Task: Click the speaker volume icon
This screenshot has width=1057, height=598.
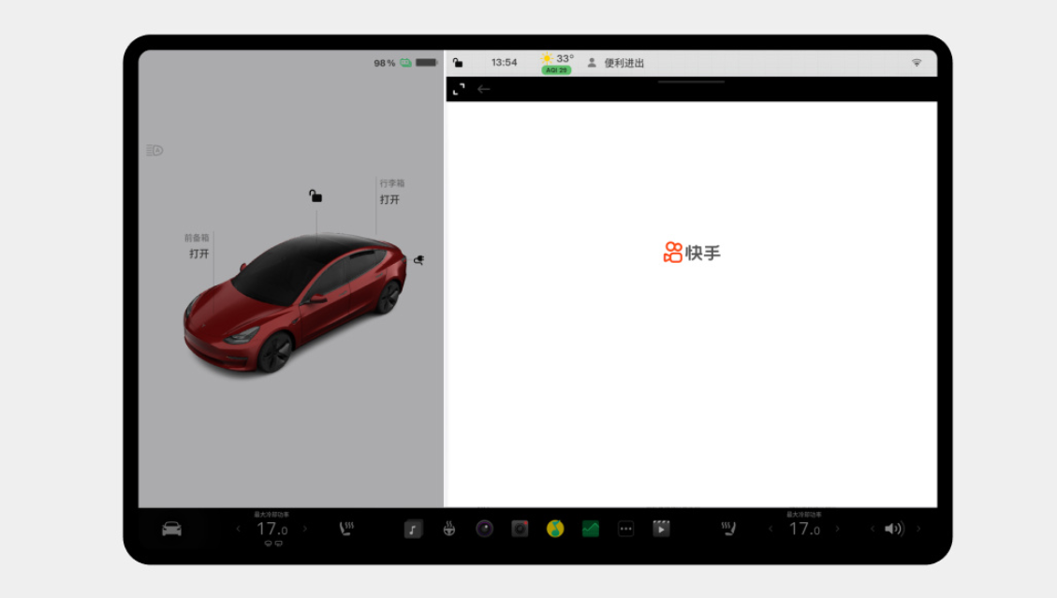Action: click(893, 530)
